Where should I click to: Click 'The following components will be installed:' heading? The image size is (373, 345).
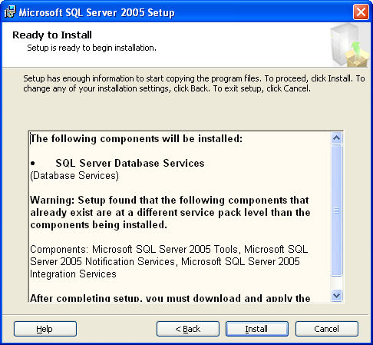137,138
